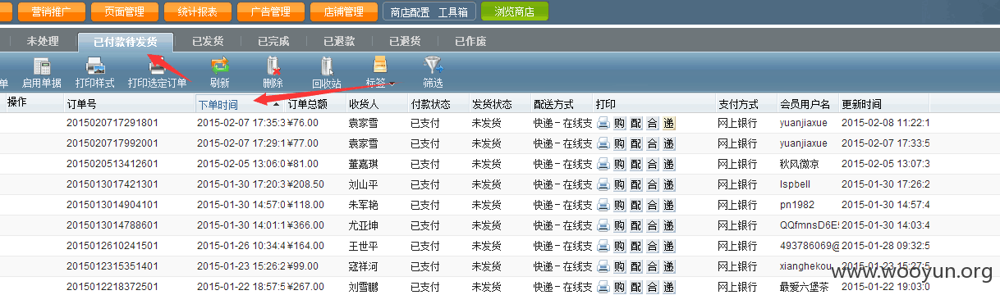Switch to the 已发货 tab

(207, 41)
